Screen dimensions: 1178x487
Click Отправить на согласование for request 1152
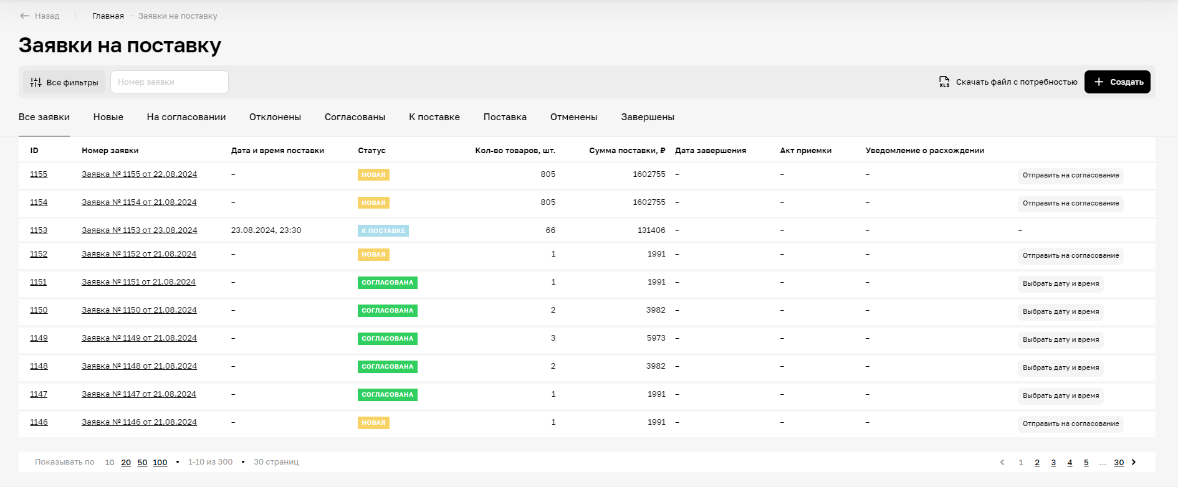tap(1071, 255)
